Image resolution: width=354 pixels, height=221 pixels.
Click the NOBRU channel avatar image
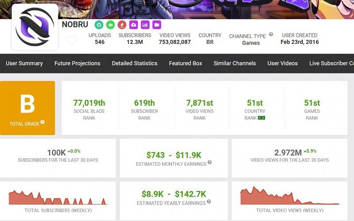[35, 27]
